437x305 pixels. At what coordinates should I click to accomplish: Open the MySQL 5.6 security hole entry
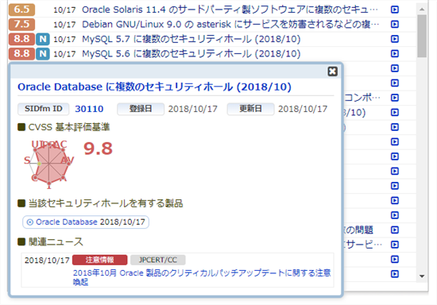click(x=191, y=53)
